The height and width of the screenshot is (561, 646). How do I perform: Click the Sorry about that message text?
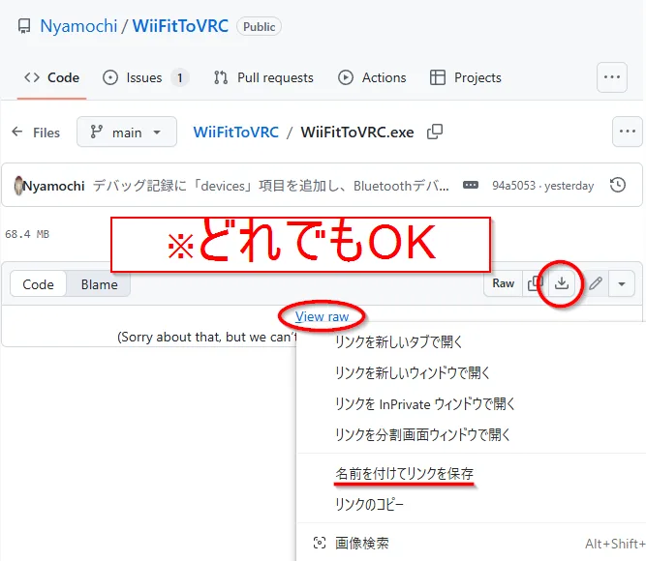[207, 338]
